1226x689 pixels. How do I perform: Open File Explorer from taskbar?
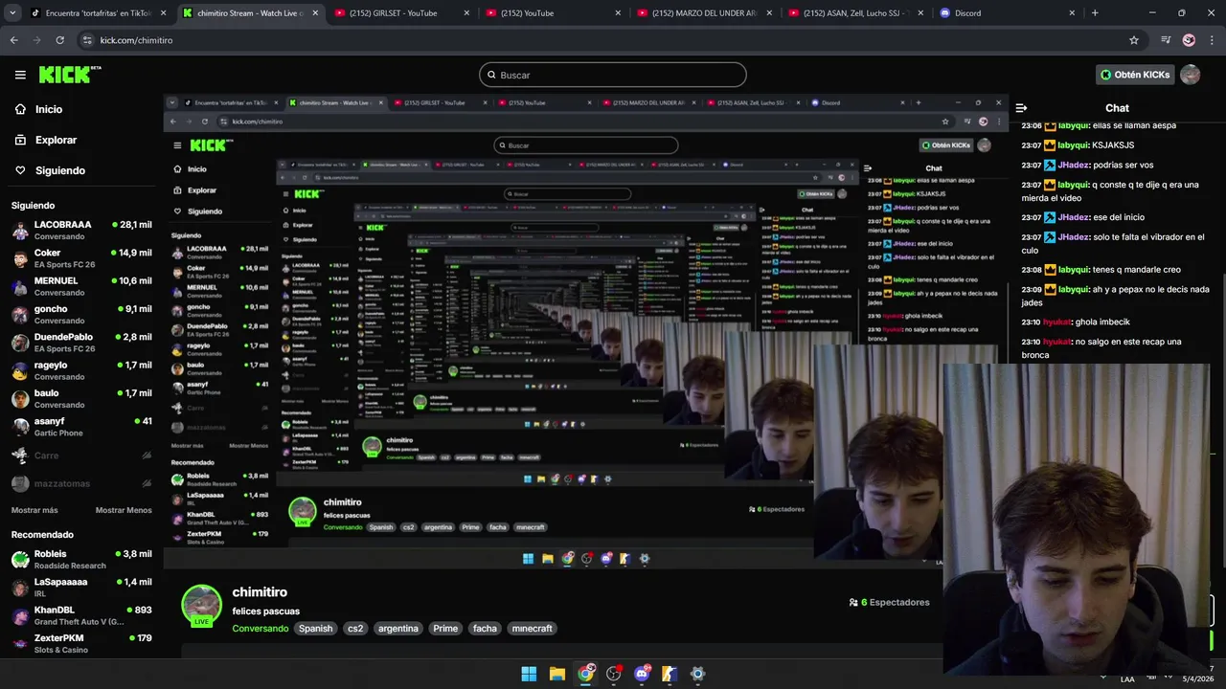click(x=556, y=674)
